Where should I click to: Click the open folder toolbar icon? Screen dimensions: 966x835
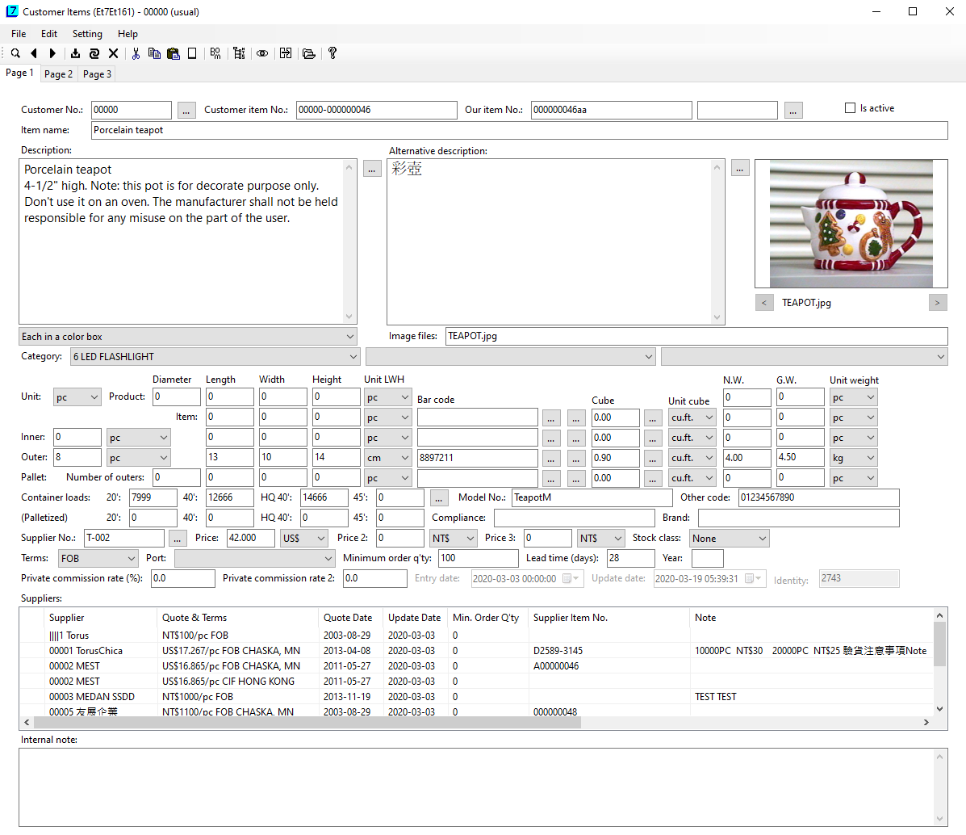tap(309, 53)
